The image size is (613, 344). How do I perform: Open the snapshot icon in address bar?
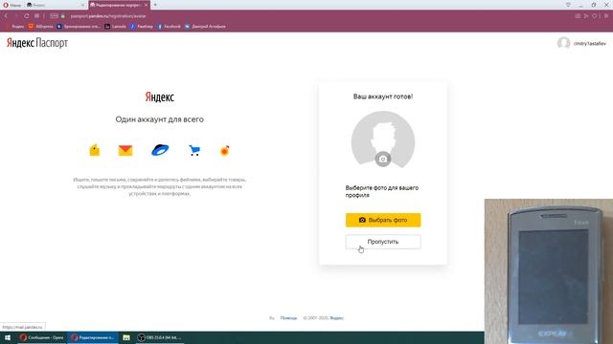(x=578, y=16)
